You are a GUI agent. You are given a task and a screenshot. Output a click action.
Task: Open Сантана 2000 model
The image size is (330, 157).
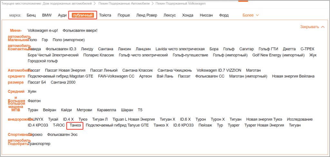(x=63, y=82)
